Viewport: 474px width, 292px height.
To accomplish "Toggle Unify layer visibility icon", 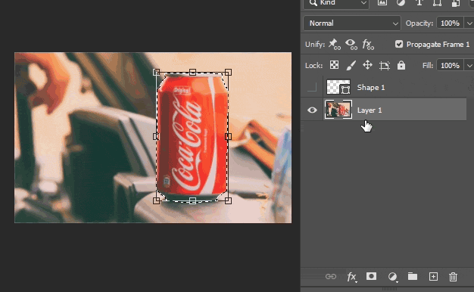I will point(351,44).
